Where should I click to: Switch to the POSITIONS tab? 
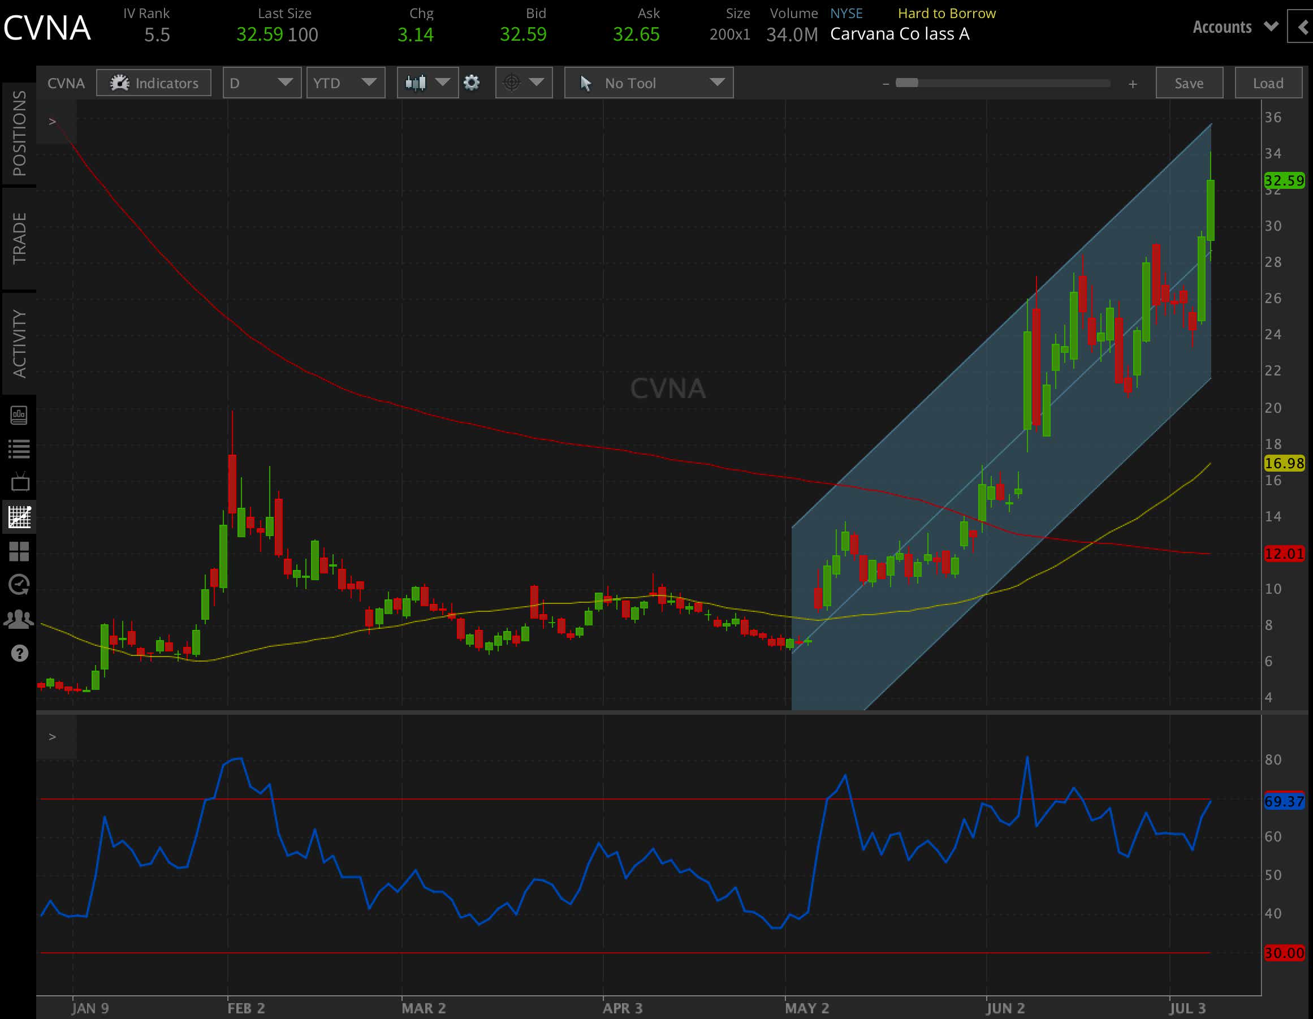point(19,133)
